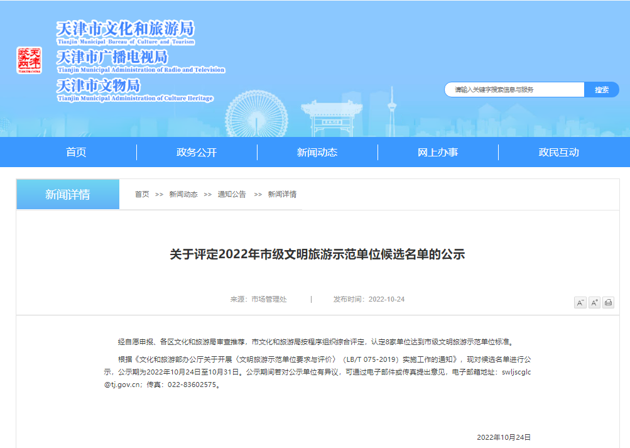Select the 新闻详情 section tab header
The image size is (630, 448).
click(68, 195)
